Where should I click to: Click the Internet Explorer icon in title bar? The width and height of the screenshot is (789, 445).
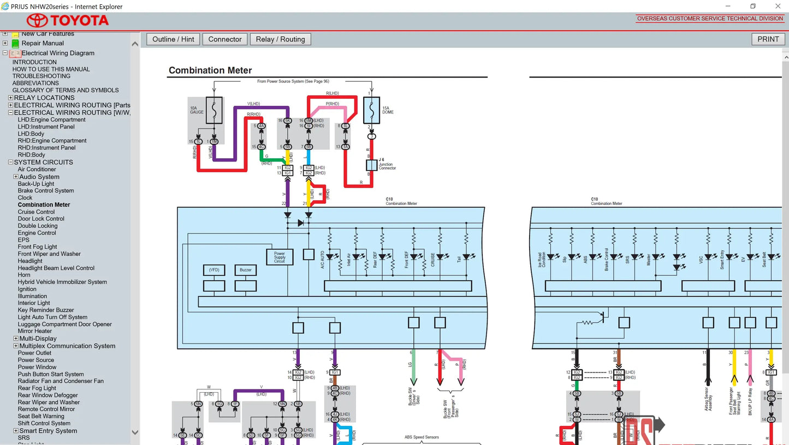click(5, 7)
